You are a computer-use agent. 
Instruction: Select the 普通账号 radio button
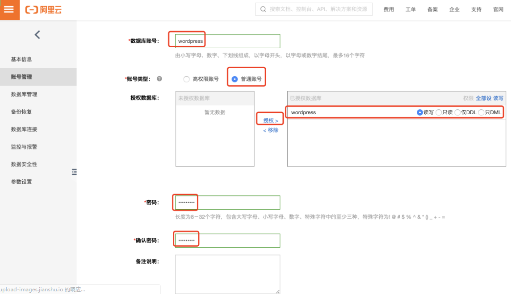coord(235,79)
